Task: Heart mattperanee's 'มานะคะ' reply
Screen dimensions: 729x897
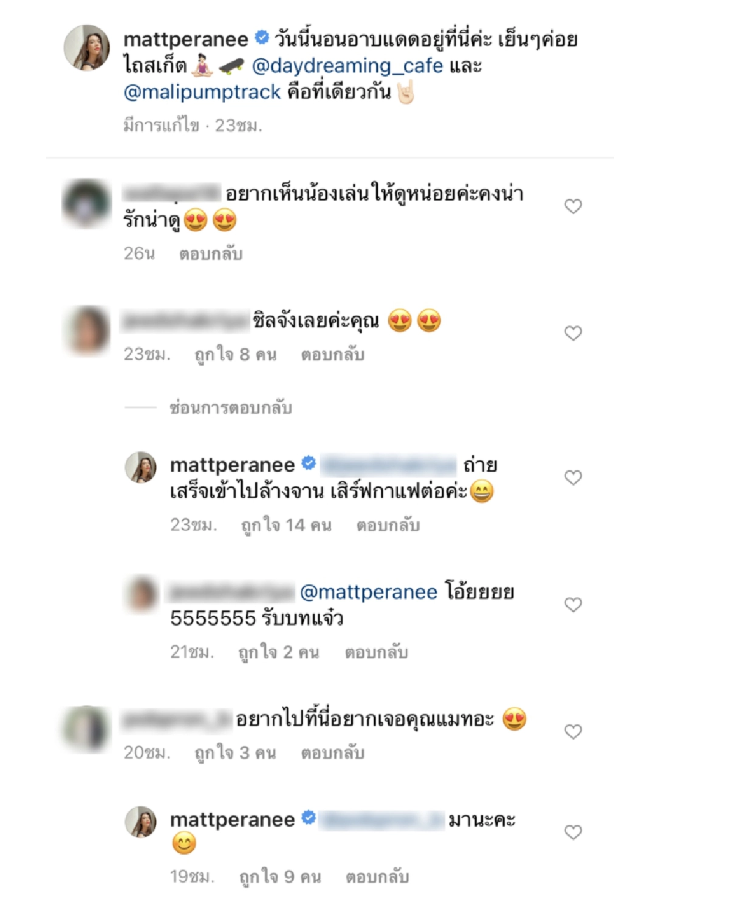Action: click(x=573, y=832)
